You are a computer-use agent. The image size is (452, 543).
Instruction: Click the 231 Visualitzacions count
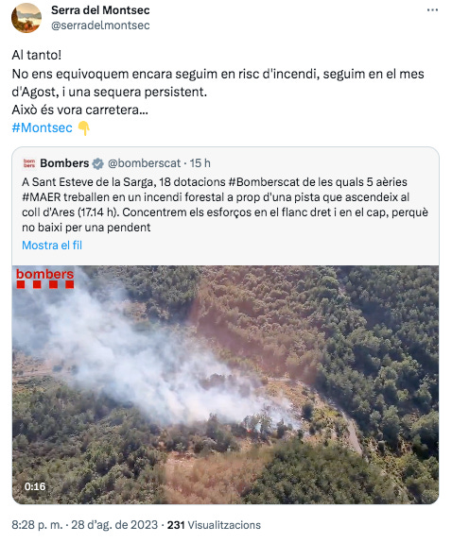tap(214, 525)
